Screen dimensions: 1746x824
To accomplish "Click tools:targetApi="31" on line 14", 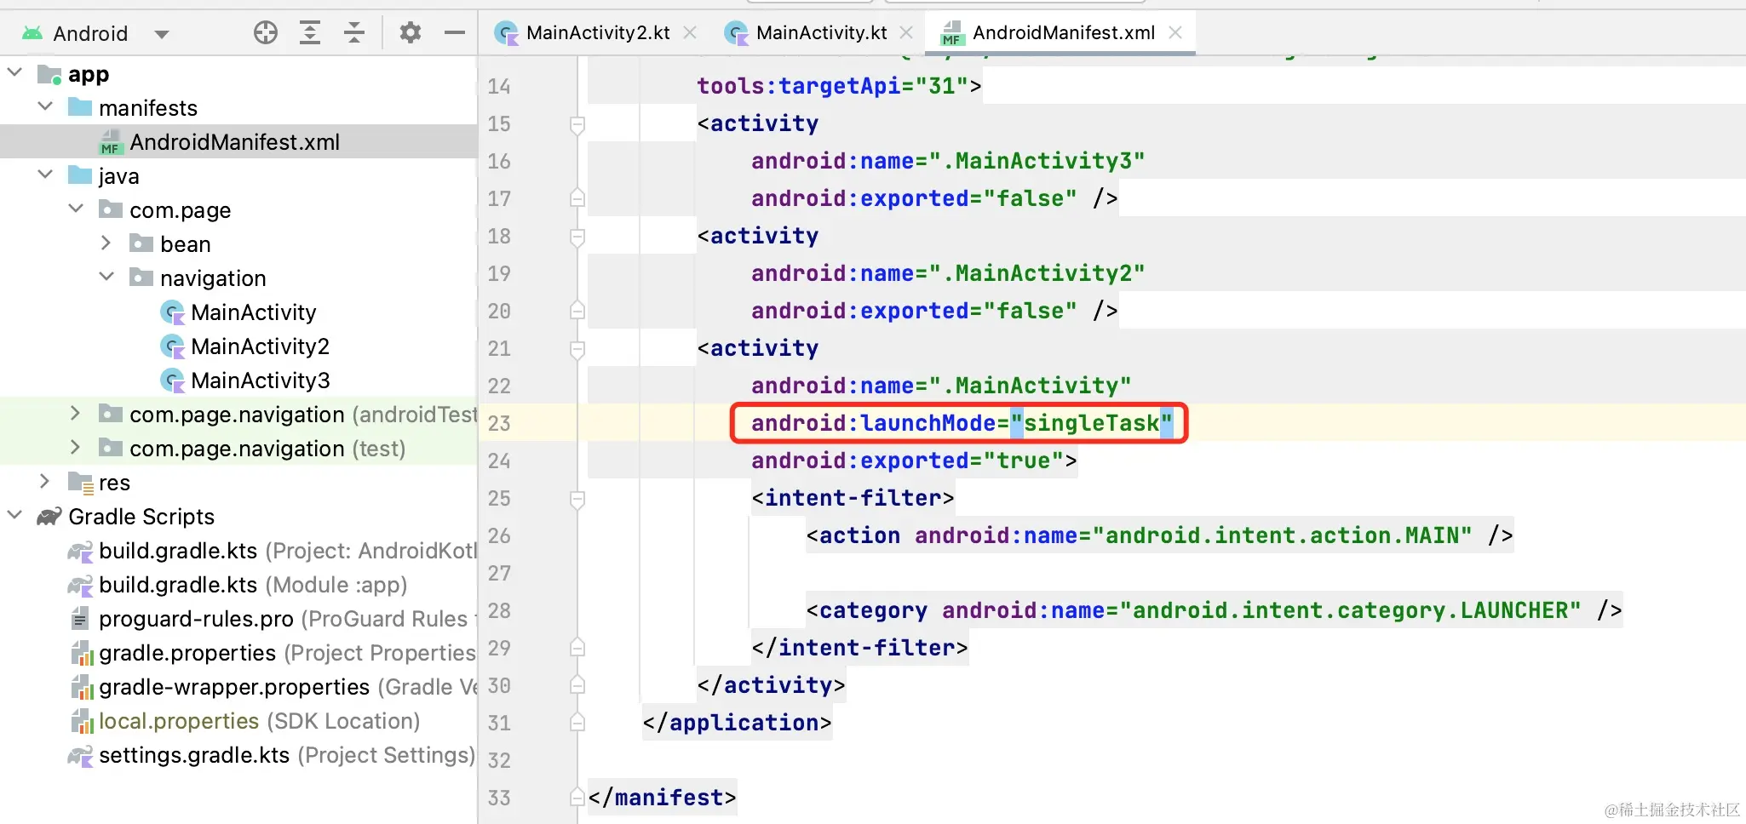I will pos(832,86).
